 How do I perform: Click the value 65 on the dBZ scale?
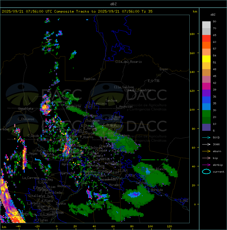pyautogui.click(x=214, y=35)
